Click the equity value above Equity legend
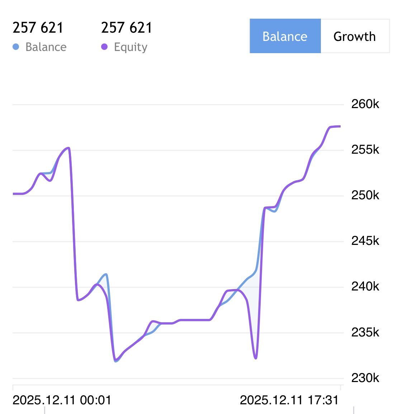 click(x=127, y=28)
